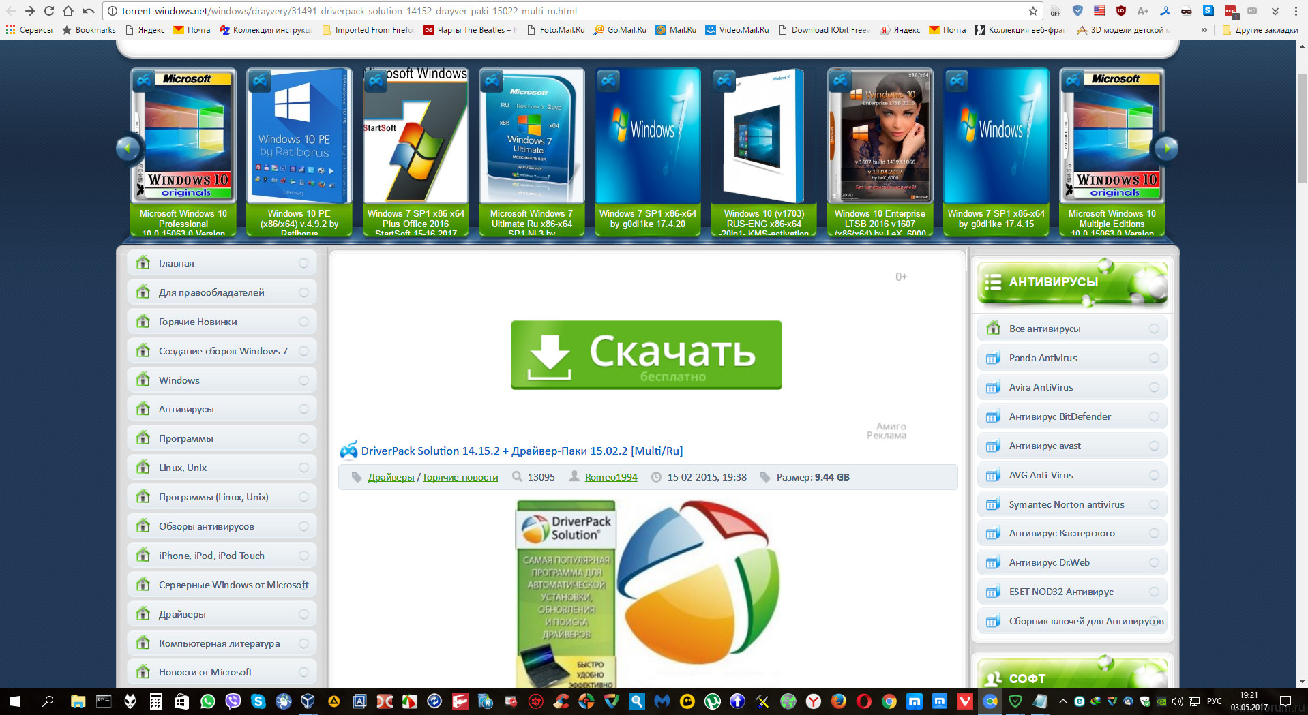The image size is (1308, 715).
Task: Open Для правообладателей menu item
Action: pyautogui.click(x=222, y=292)
